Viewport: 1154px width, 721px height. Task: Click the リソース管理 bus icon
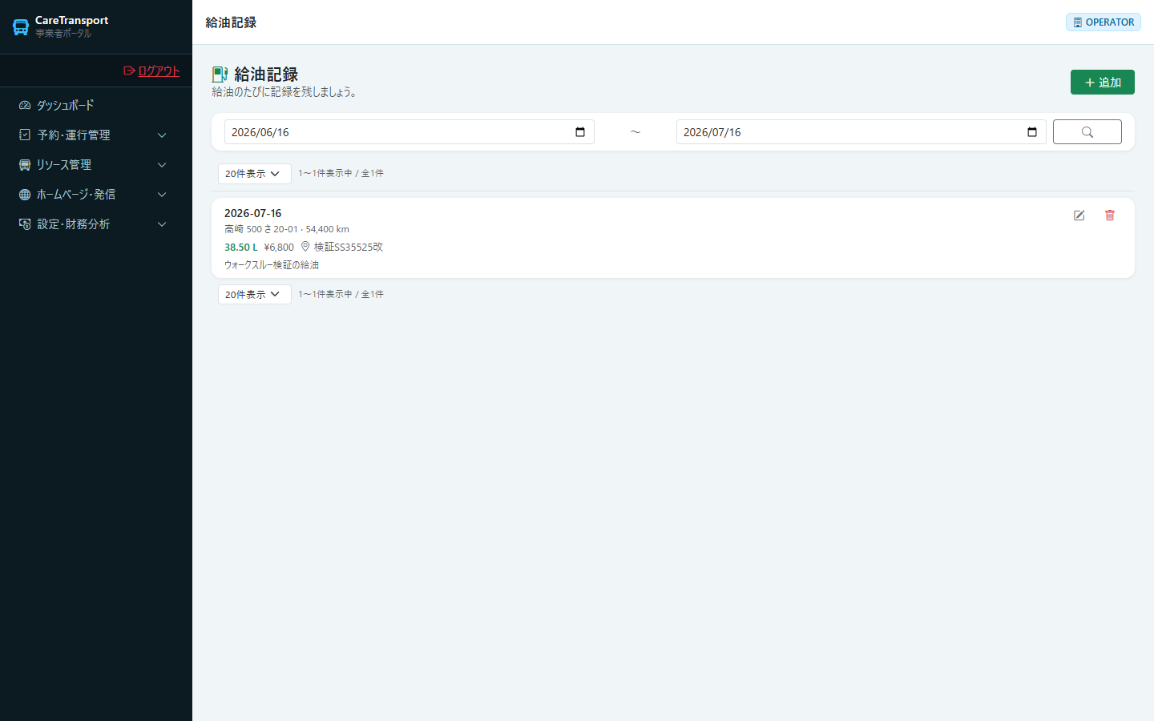[25, 164]
